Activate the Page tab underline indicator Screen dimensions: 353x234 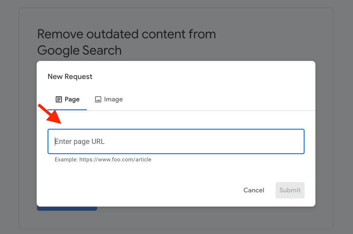click(x=67, y=109)
